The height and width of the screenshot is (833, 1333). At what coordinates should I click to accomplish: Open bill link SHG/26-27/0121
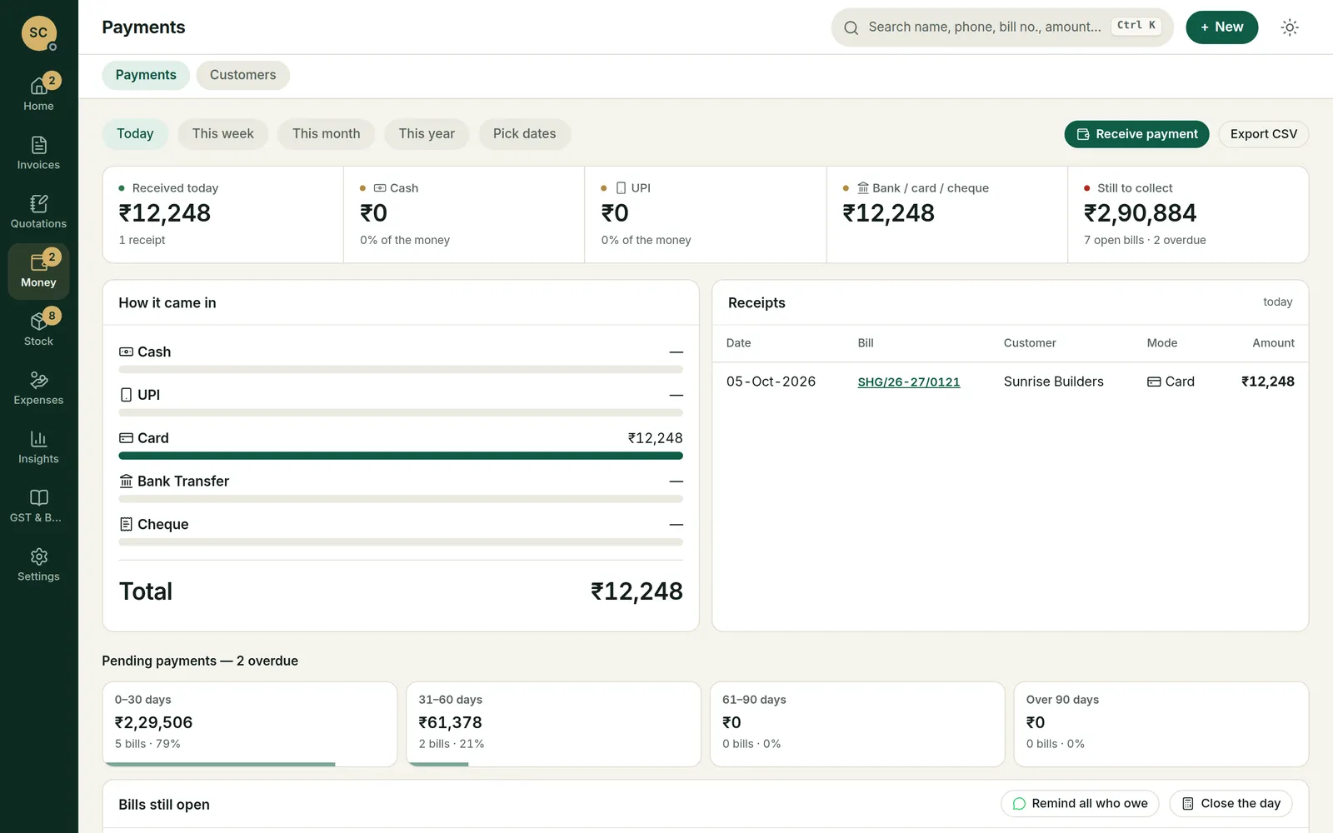(x=909, y=382)
